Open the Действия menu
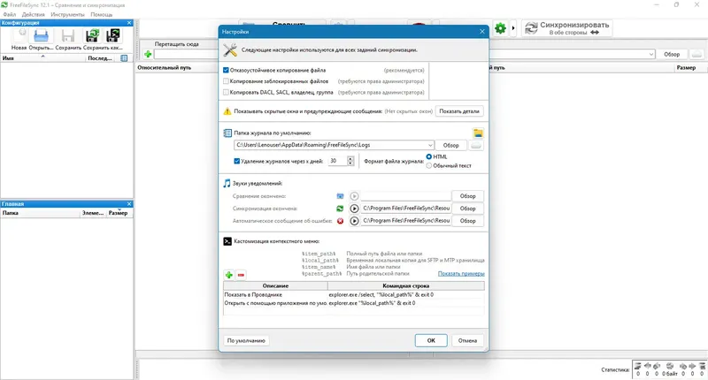 tap(34, 14)
